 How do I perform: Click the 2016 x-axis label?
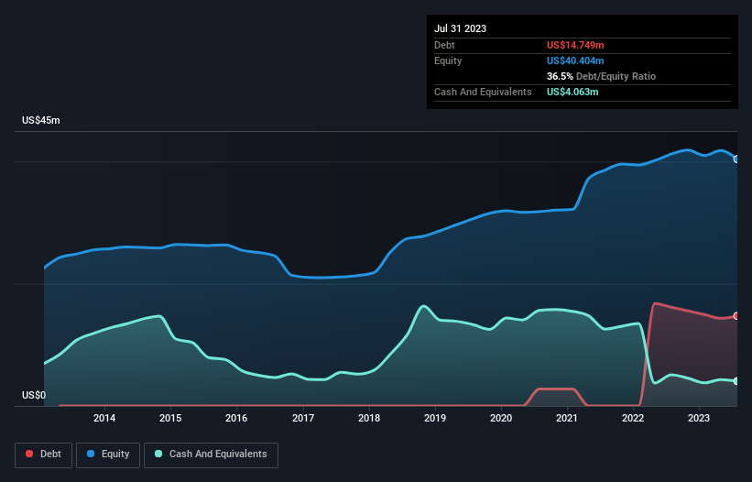[x=236, y=418]
